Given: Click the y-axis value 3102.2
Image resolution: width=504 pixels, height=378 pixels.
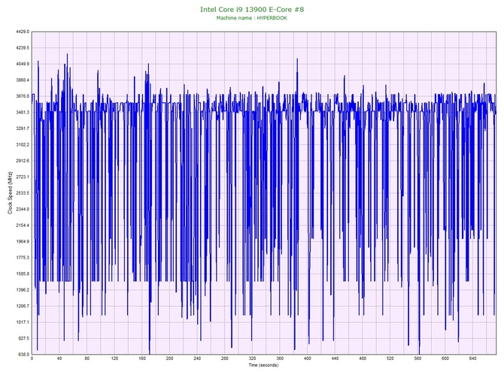Looking at the screenshot, I should tap(23, 144).
